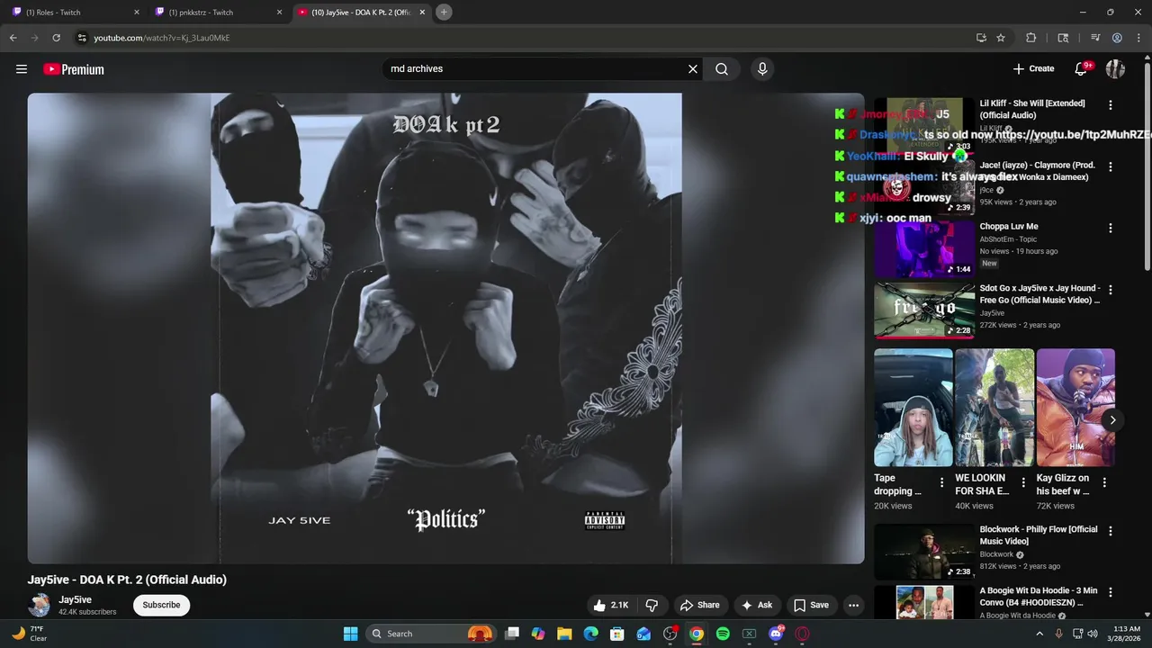Open Chrome media controls icon

pos(1095,38)
